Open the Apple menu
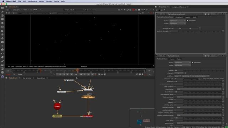228x128 pixels. click(x=3, y=1)
